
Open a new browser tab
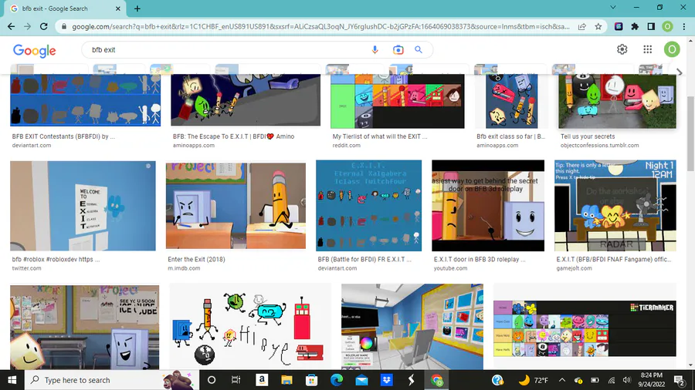click(x=137, y=8)
